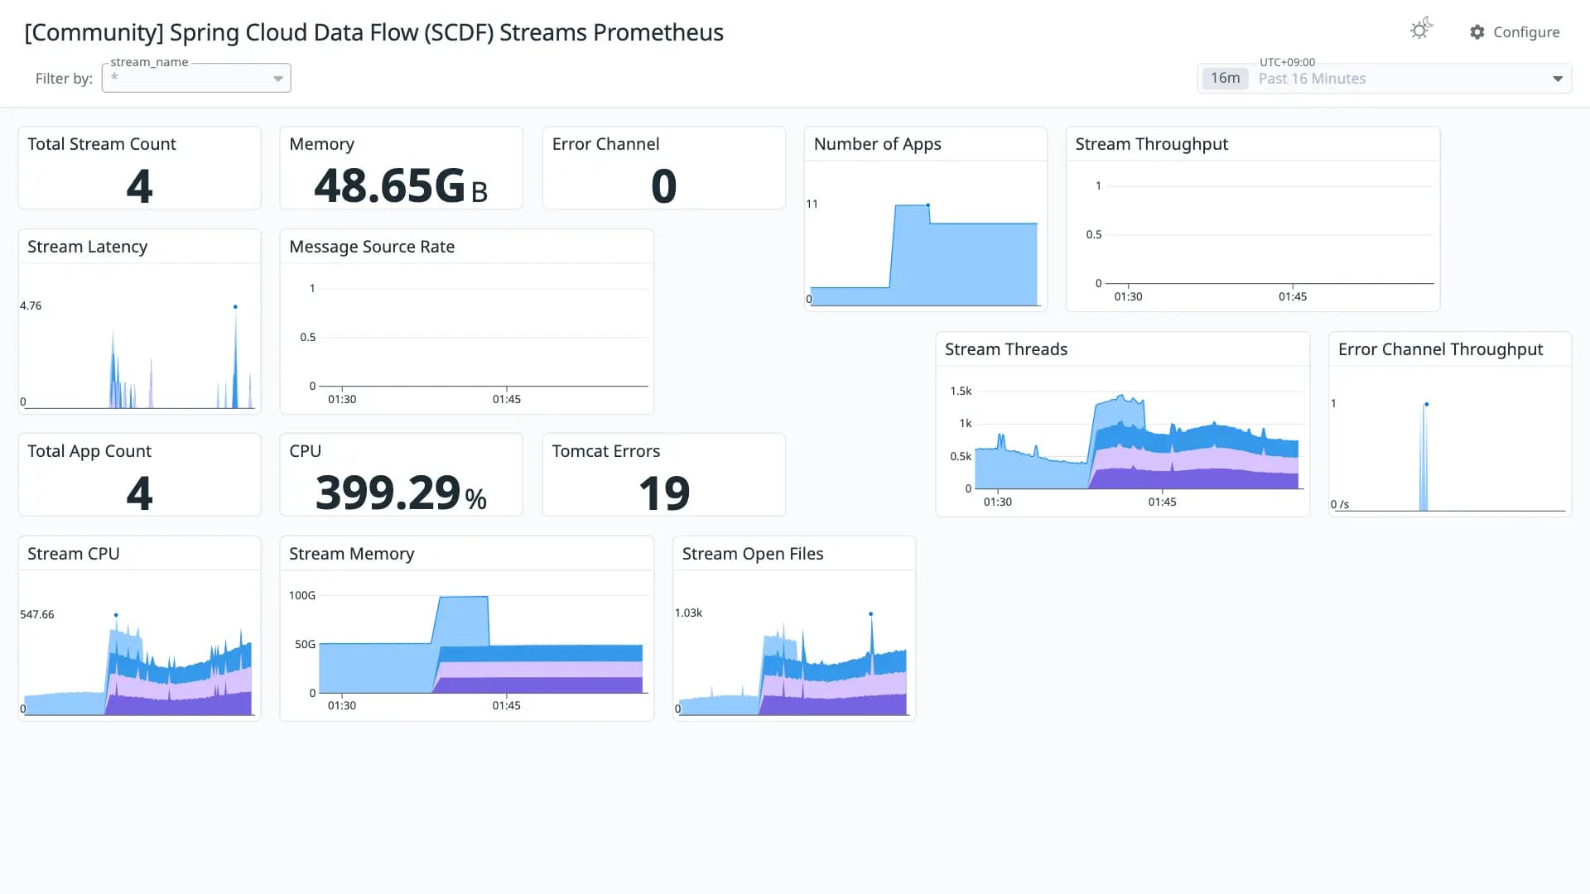Select the Stream Memory widget title
The image size is (1590, 894).
coord(351,554)
